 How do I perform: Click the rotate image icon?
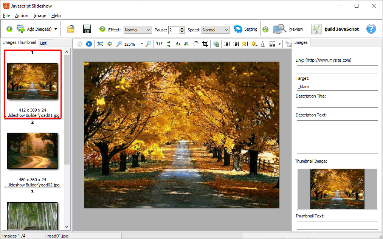point(196,44)
